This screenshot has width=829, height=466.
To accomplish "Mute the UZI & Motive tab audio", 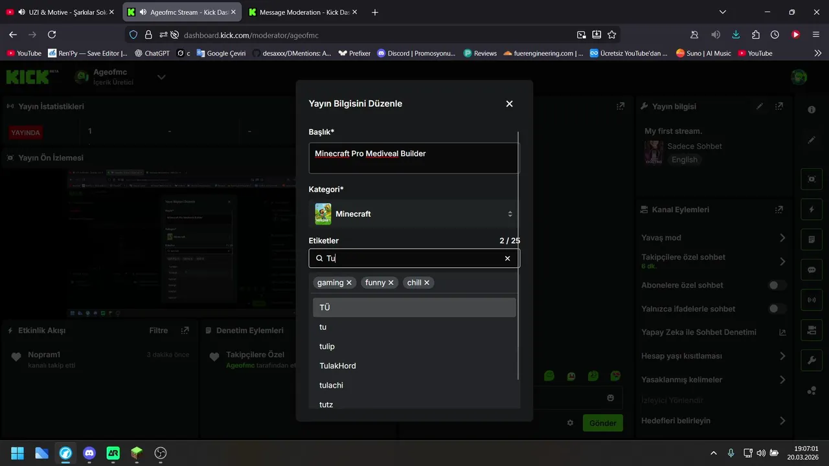I will [x=21, y=12].
